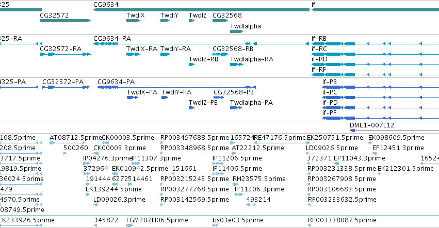Image resolution: width=439 pixels, height=228 pixels.
Task: Select the TwdlZ gene label
Action: (x=198, y=15)
